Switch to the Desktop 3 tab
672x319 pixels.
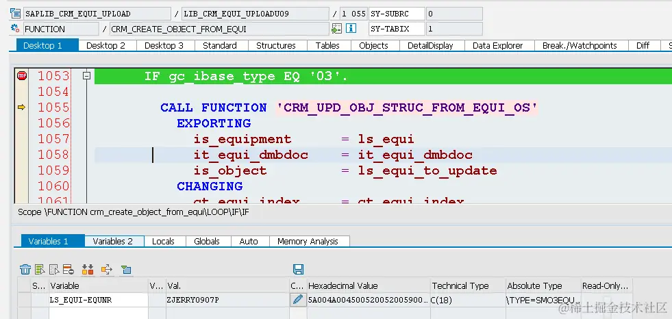point(164,45)
